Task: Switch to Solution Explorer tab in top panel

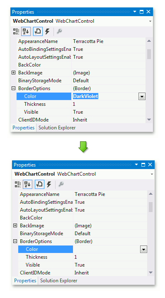Action: tap(57, 128)
